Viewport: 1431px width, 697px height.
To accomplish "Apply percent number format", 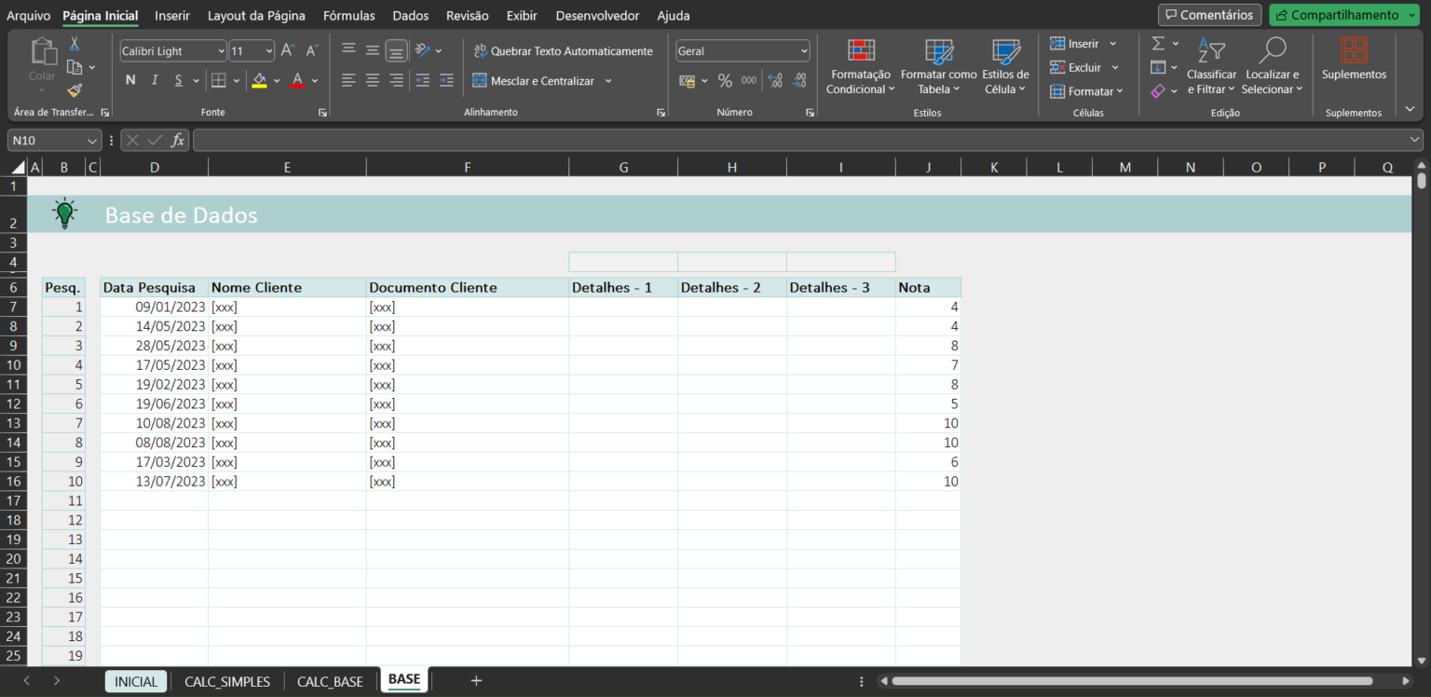I will coord(725,80).
